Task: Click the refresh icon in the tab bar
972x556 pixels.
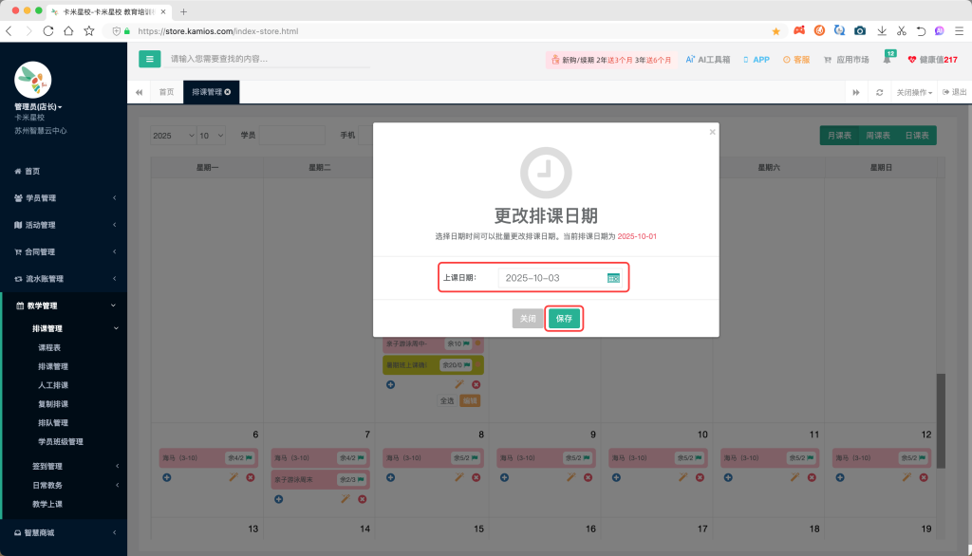Action: click(880, 92)
